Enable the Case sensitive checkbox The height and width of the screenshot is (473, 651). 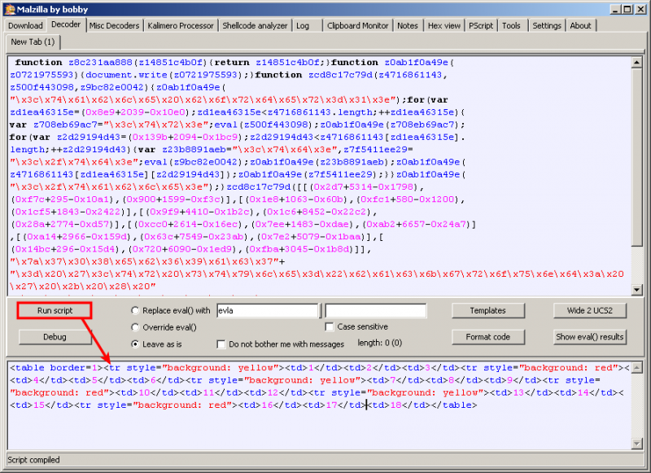[x=329, y=326]
